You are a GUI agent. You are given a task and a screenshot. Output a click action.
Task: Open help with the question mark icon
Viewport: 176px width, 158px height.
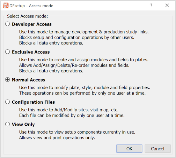click(151, 5)
